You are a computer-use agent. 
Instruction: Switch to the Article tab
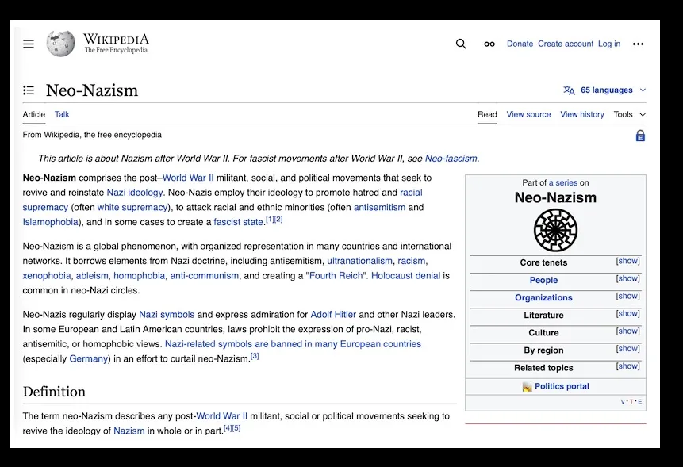click(x=33, y=114)
